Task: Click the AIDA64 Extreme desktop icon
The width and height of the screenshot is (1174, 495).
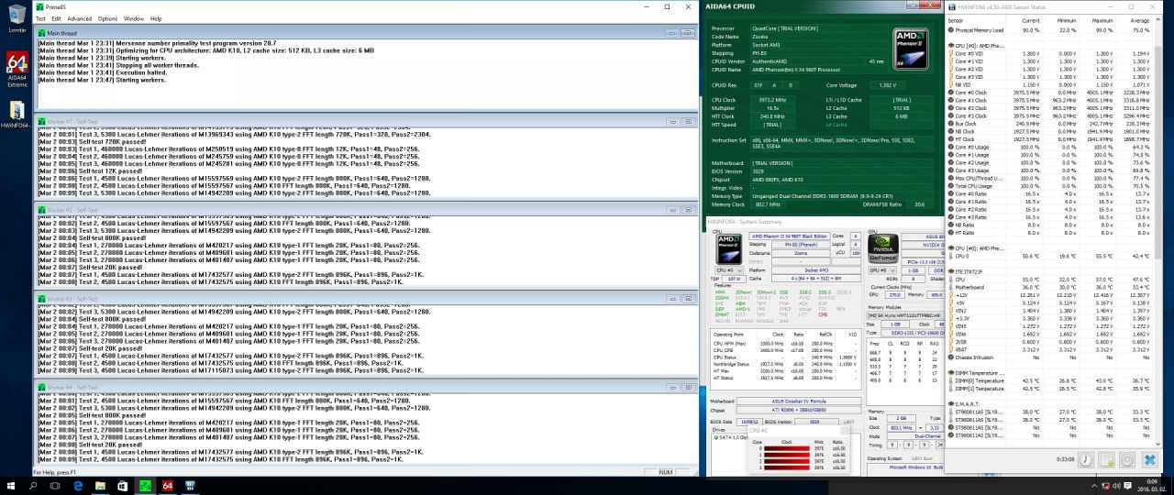Action: (x=17, y=69)
